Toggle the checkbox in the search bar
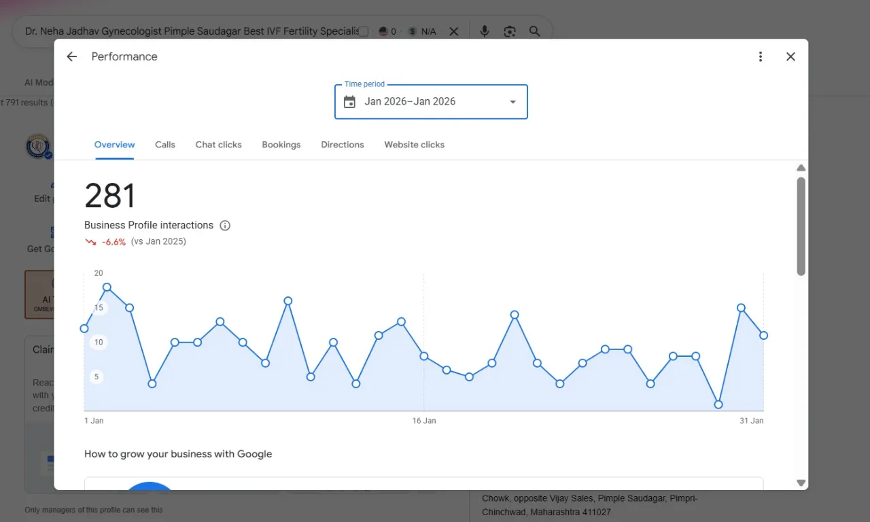 tap(364, 31)
